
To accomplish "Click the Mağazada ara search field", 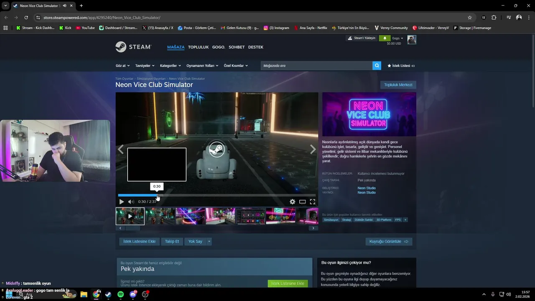I will click(316, 66).
